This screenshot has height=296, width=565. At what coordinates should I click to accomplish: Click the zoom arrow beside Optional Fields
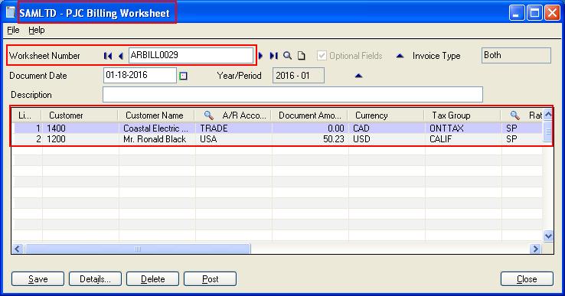[400, 56]
